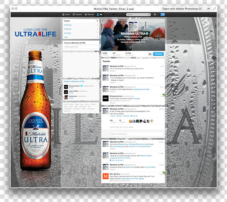227x202 pixels.
Task: Open the Connect tab in Twitter navbar
Action: (x=77, y=15)
